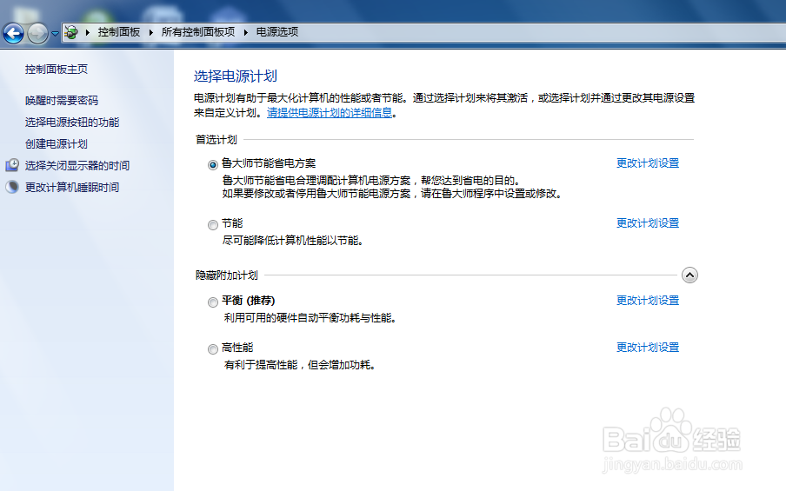
Task: Open 更改计算机睡眠时间 link
Action: tap(72, 188)
